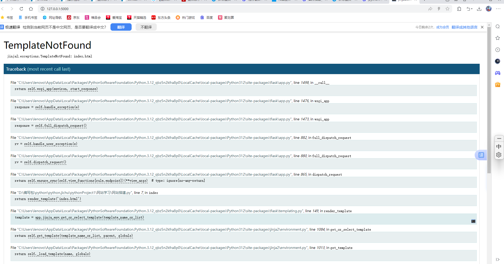The image size is (504, 264).
Task: Click the file line for templating.py line 149
Action: [181, 211]
